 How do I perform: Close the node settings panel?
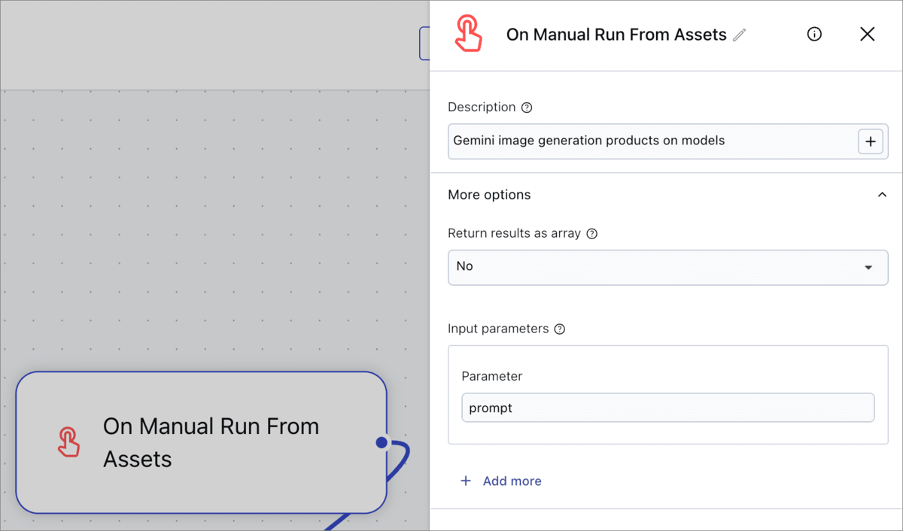(x=867, y=34)
